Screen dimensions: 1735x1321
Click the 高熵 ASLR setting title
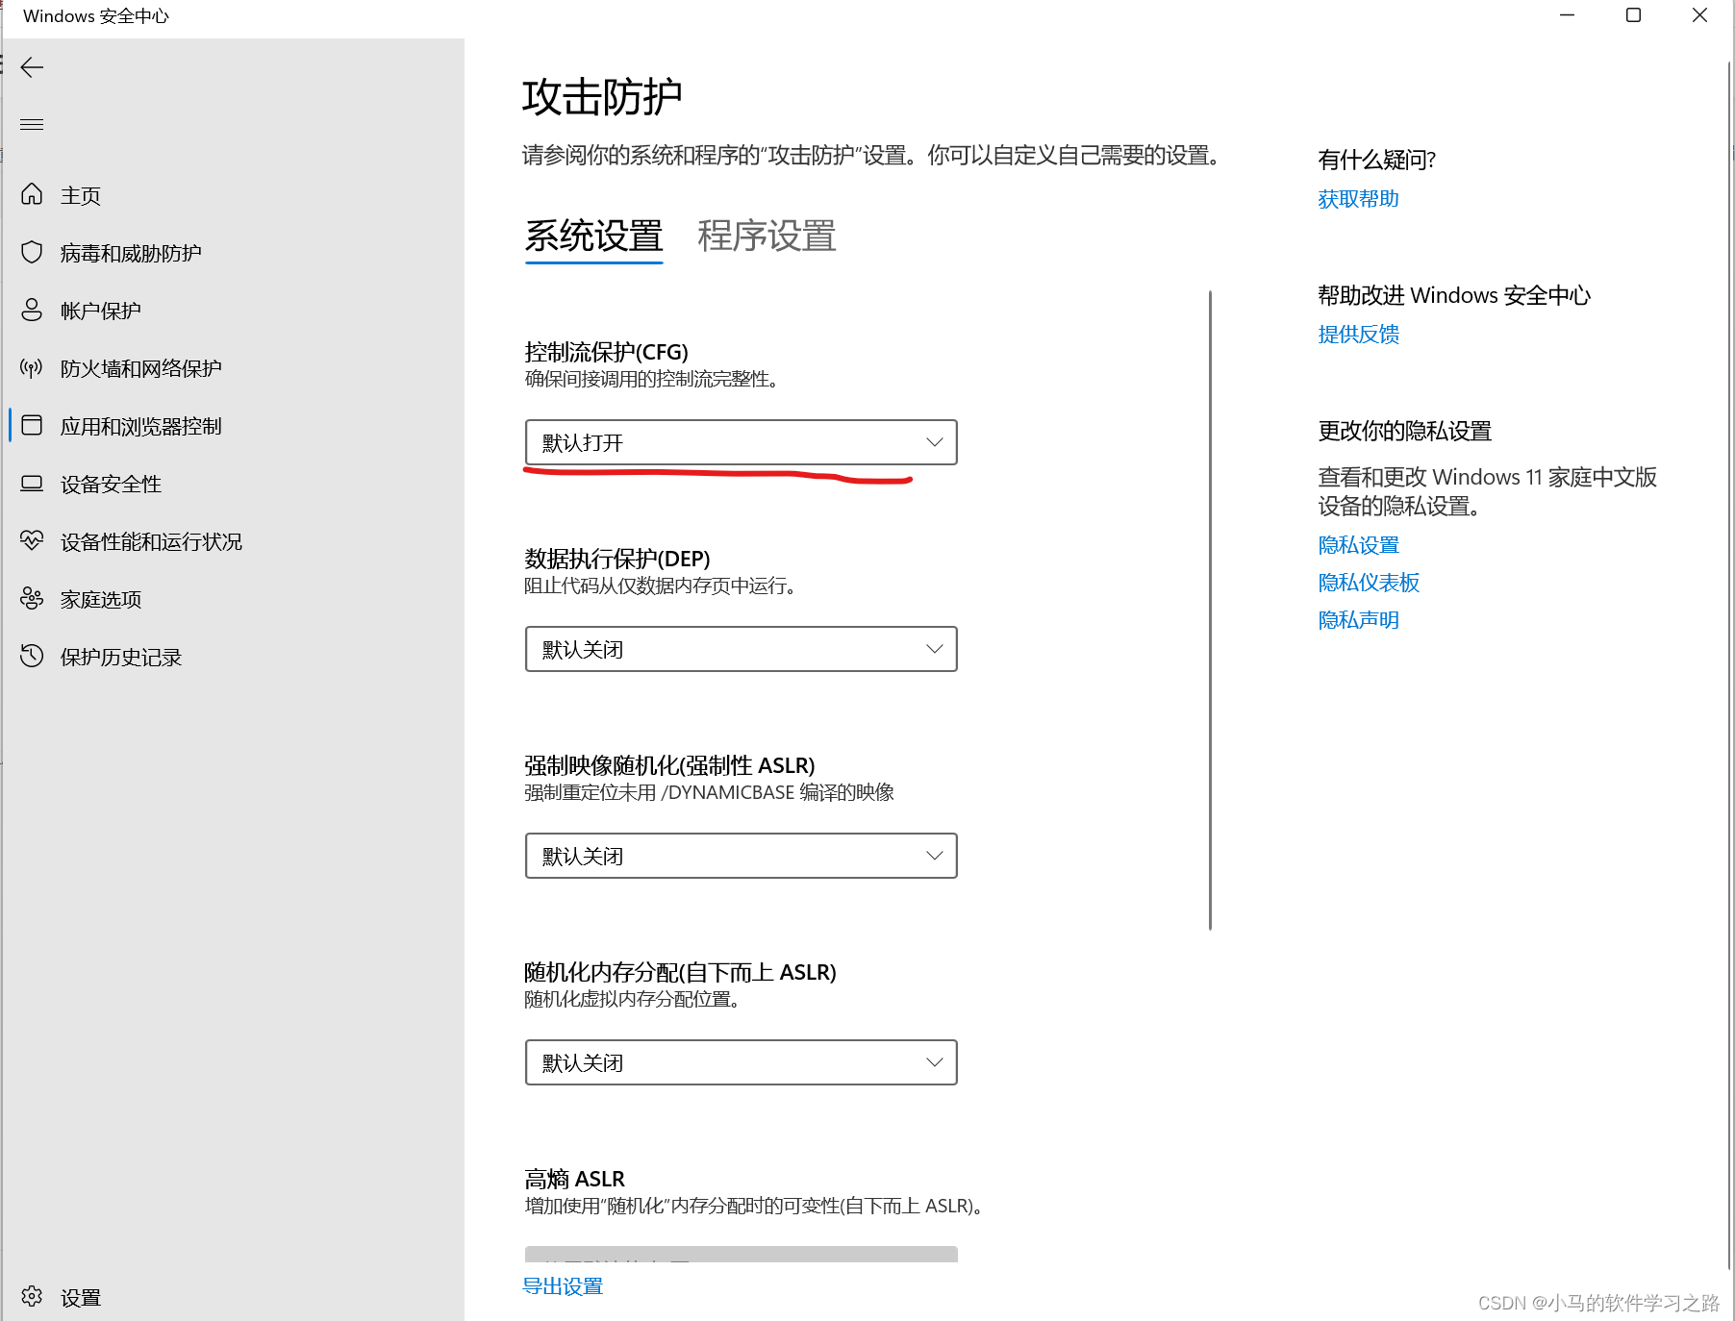tap(575, 1179)
